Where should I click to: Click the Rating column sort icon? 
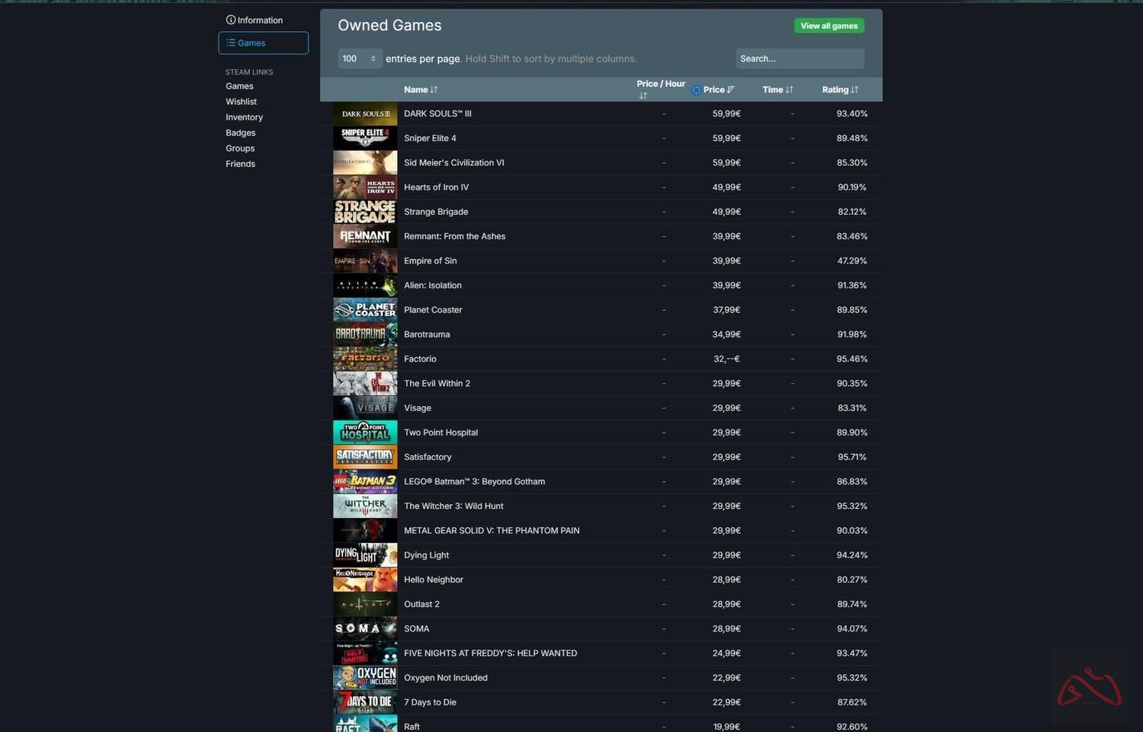pos(855,90)
